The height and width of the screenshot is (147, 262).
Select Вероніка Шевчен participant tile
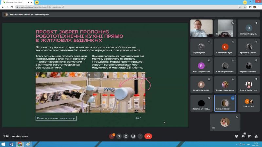pos(249,66)
